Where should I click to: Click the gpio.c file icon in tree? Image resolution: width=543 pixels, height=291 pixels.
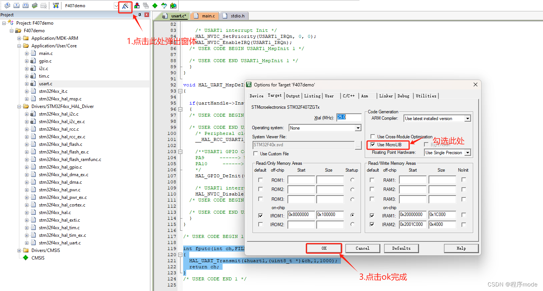(33, 61)
